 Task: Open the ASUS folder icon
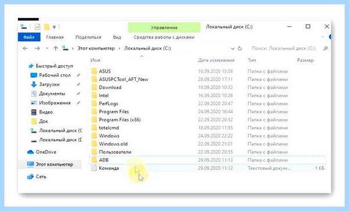pos(94,71)
